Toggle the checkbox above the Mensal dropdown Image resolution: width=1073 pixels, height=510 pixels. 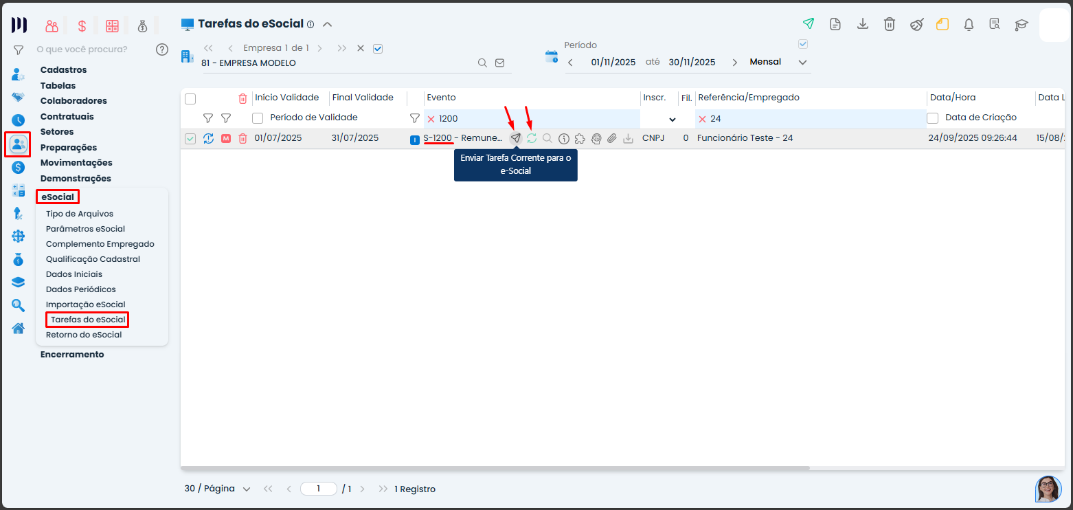(x=803, y=44)
